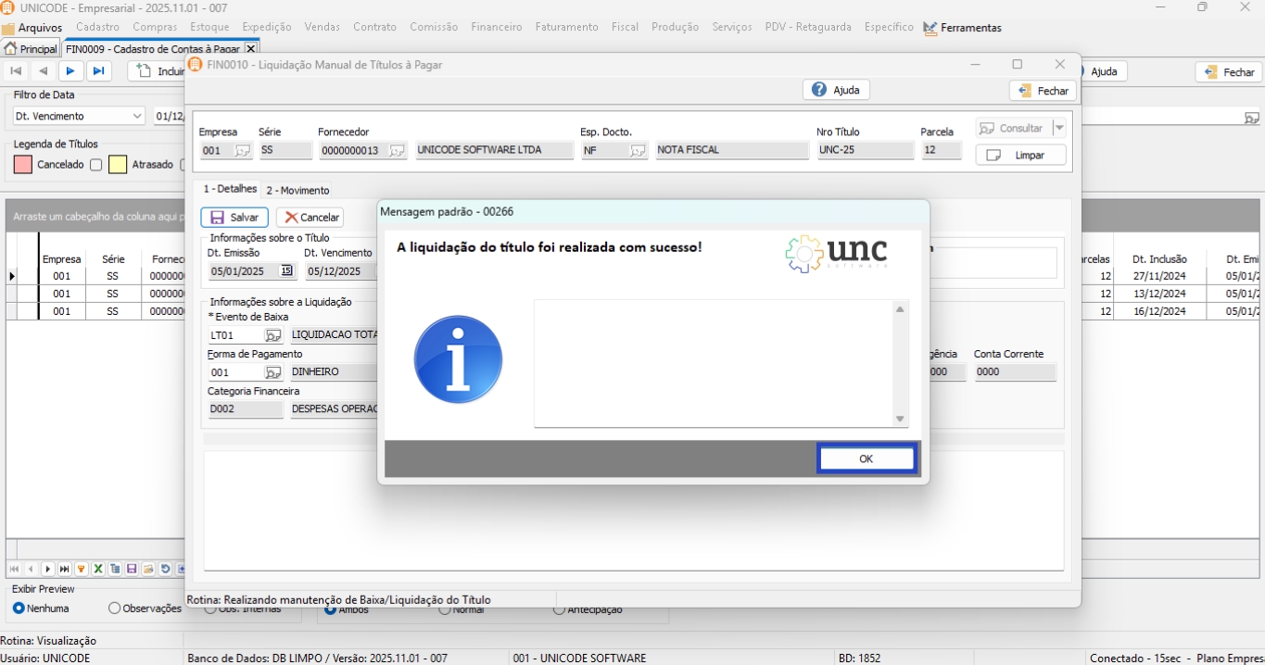Screen dimensions: 1265x665
Task: Click the Salvar button in the Detalhes tab
Action: click(x=234, y=218)
